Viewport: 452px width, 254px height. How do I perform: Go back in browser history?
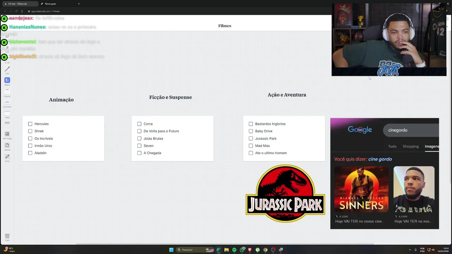(x=5, y=11)
